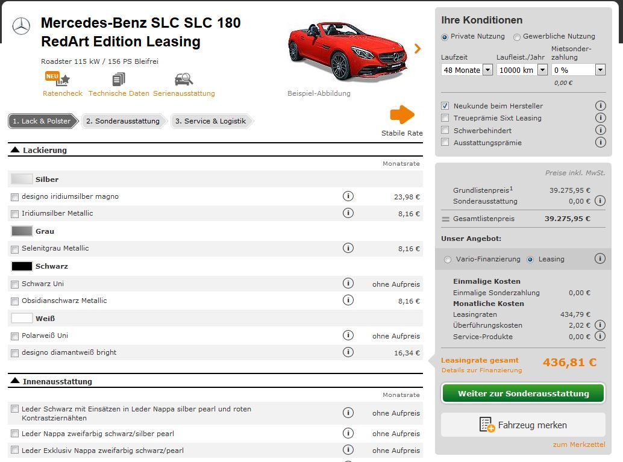This screenshot has width=623, height=462.
Task: Click next image arrow beside car photo
Action: (418, 48)
